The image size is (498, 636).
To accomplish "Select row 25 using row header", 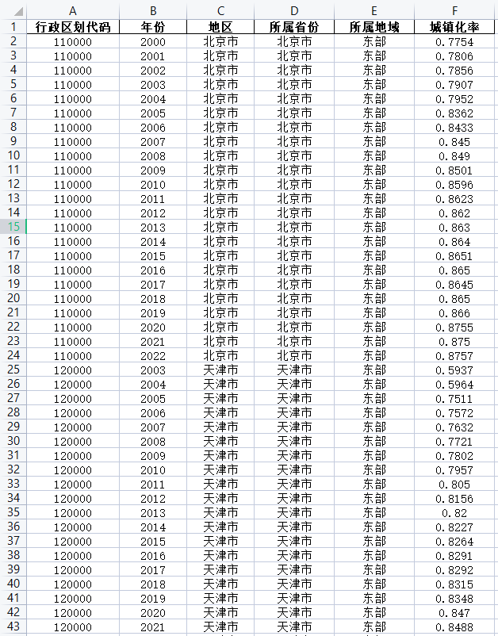I will pyautogui.click(x=13, y=370).
